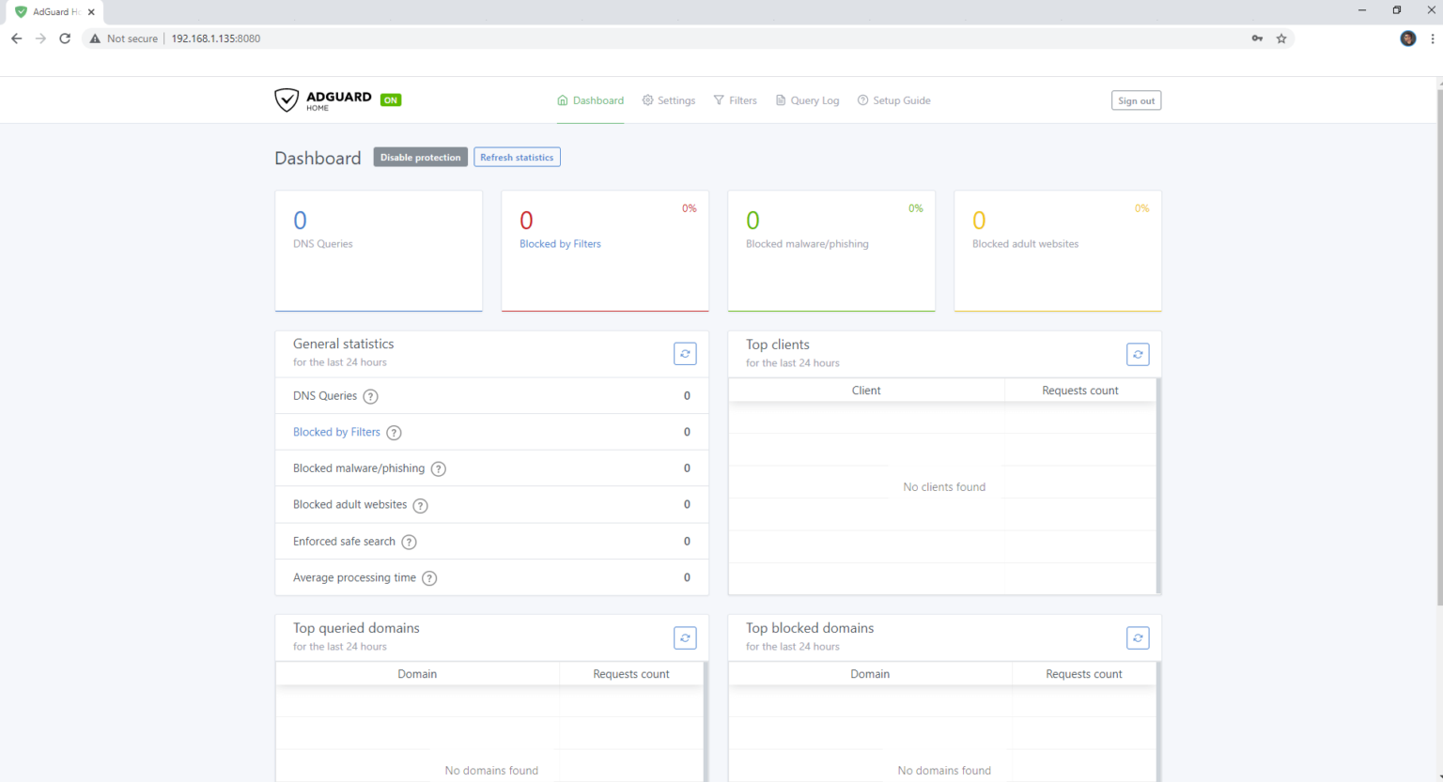Open the browser three-dot menu
This screenshot has width=1443, height=782.
(x=1432, y=38)
